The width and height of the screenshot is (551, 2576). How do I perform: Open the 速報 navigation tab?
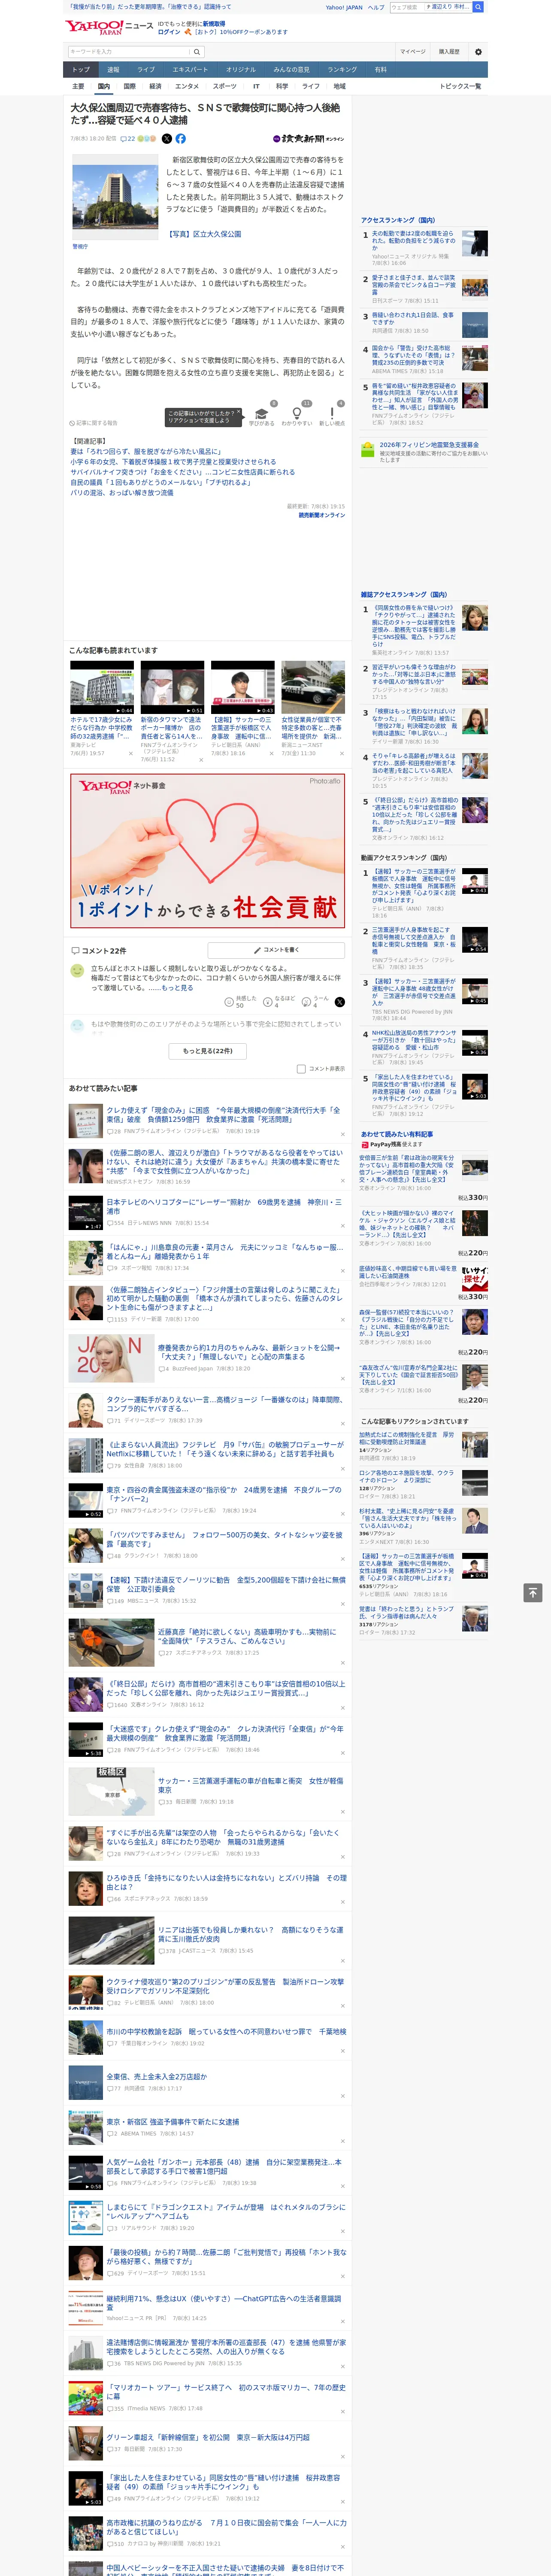coord(113,70)
